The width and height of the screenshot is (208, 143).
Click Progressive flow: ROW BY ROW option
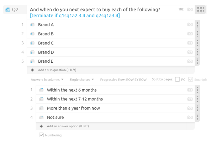[x=123, y=80]
